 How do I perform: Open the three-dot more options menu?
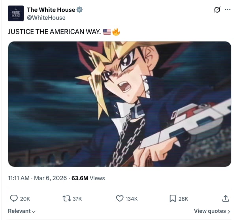(x=228, y=9)
